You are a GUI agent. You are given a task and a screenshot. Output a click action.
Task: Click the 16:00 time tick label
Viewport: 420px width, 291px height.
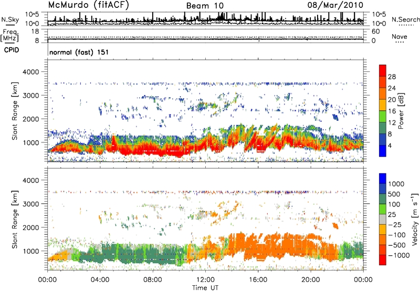pos(258,280)
